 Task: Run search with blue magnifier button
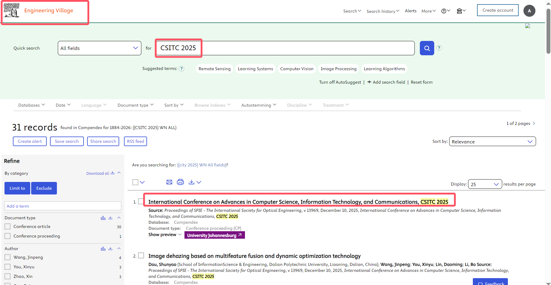coord(427,48)
